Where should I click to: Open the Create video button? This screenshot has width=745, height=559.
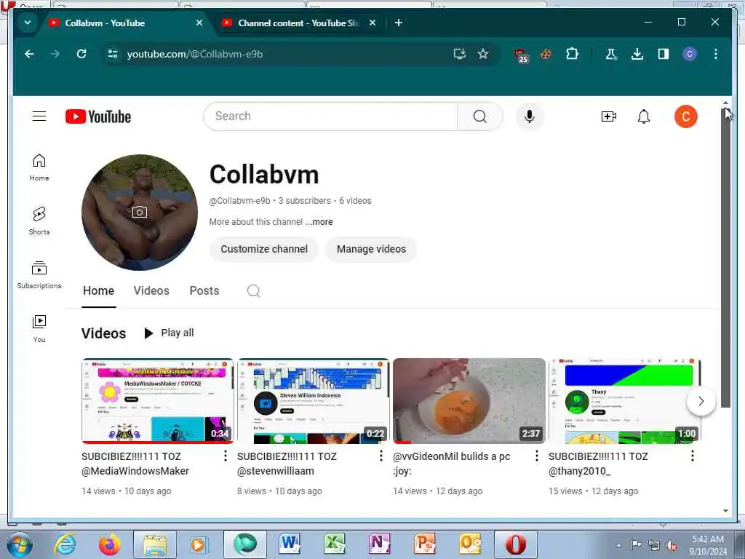[609, 116]
